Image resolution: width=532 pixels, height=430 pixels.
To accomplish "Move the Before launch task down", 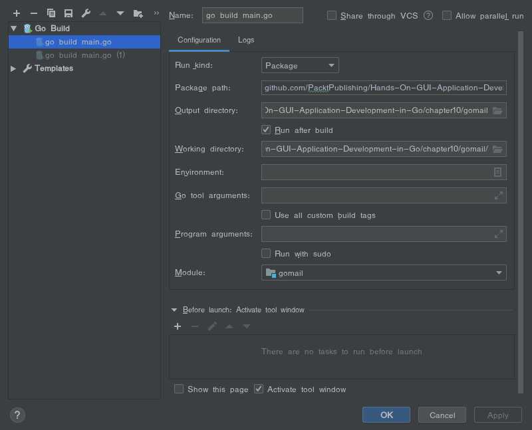I will click(247, 326).
